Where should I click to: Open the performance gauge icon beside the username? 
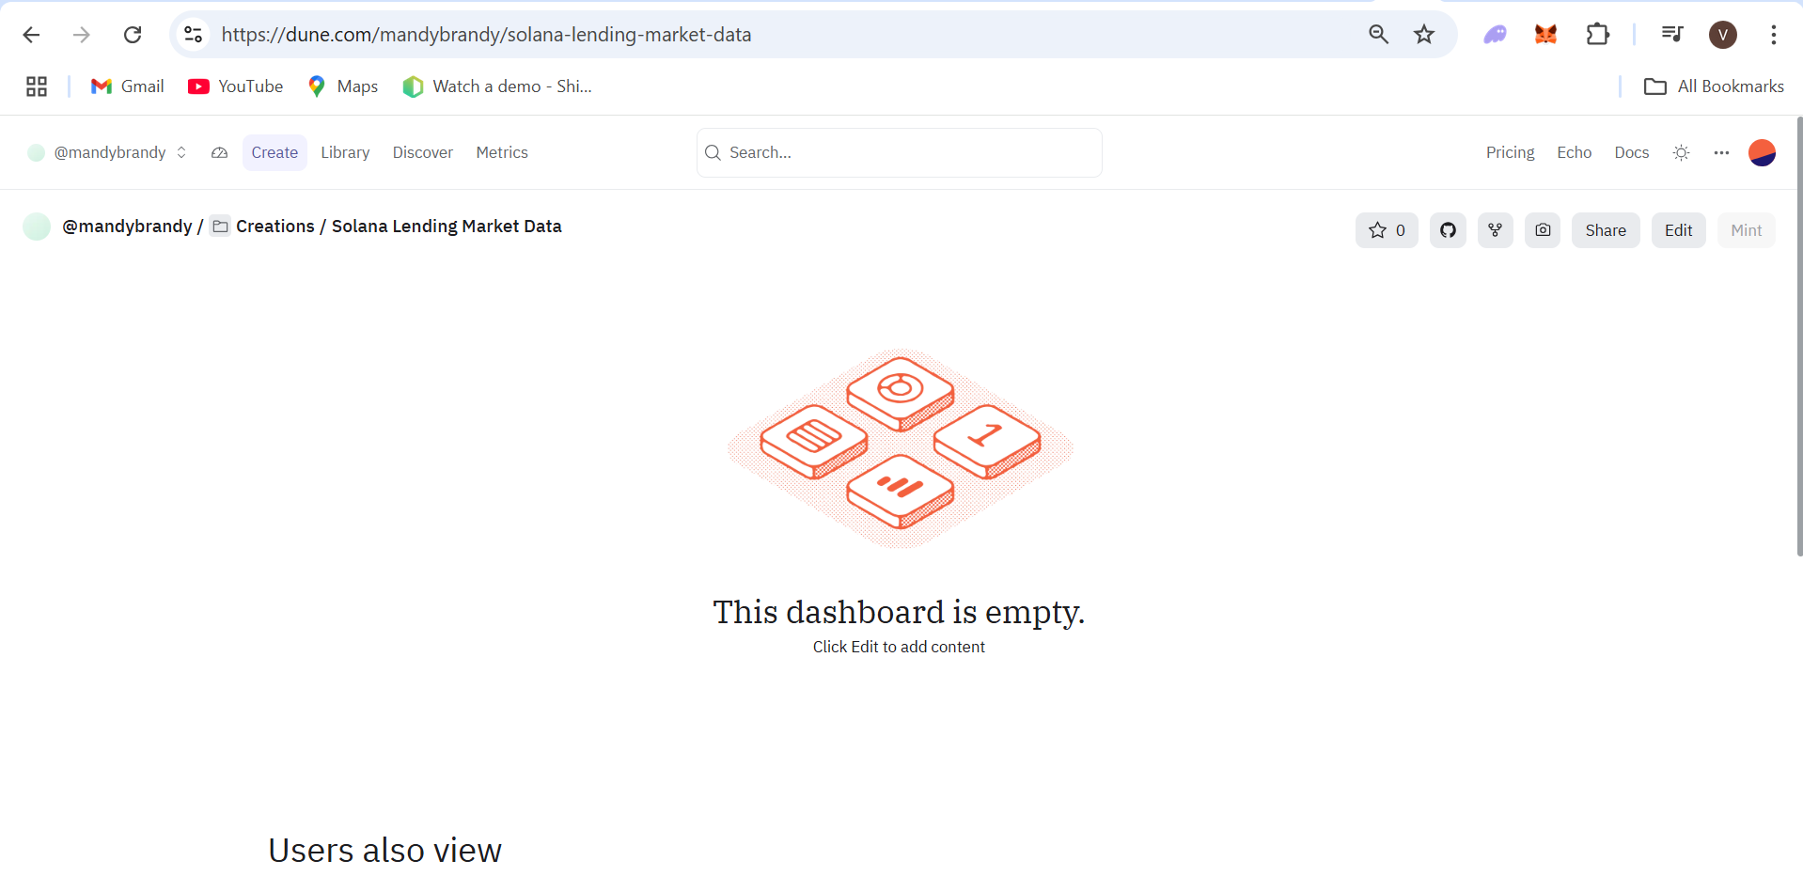click(219, 152)
